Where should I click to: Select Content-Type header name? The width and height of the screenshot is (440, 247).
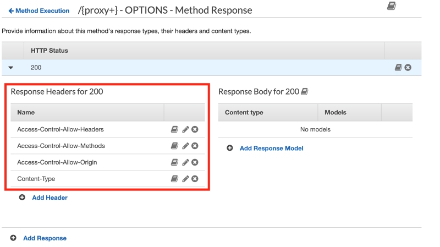coord(36,179)
